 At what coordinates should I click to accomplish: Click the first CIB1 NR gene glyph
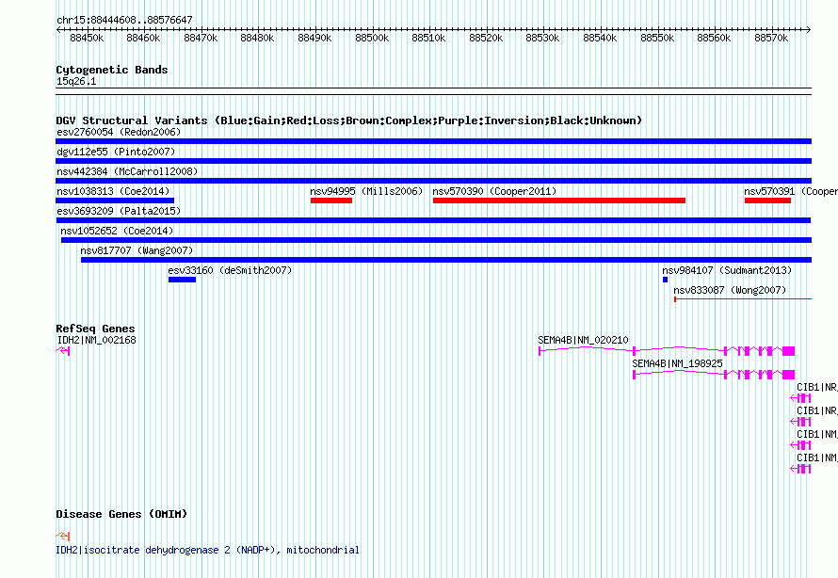click(800, 398)
